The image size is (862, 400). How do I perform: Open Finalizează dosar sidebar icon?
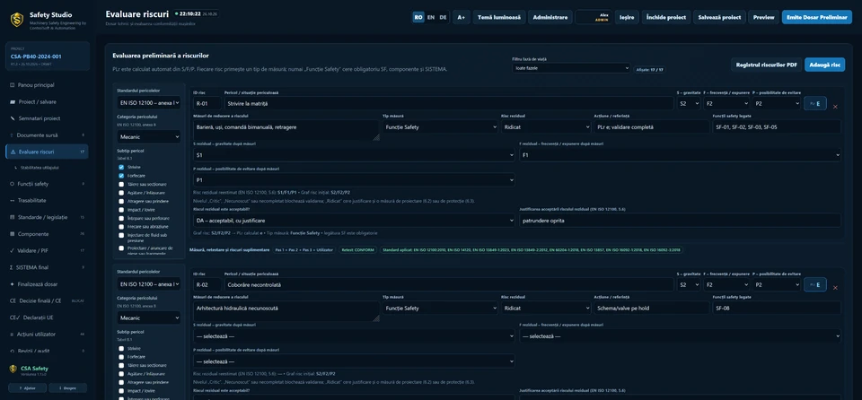point(13,284)
